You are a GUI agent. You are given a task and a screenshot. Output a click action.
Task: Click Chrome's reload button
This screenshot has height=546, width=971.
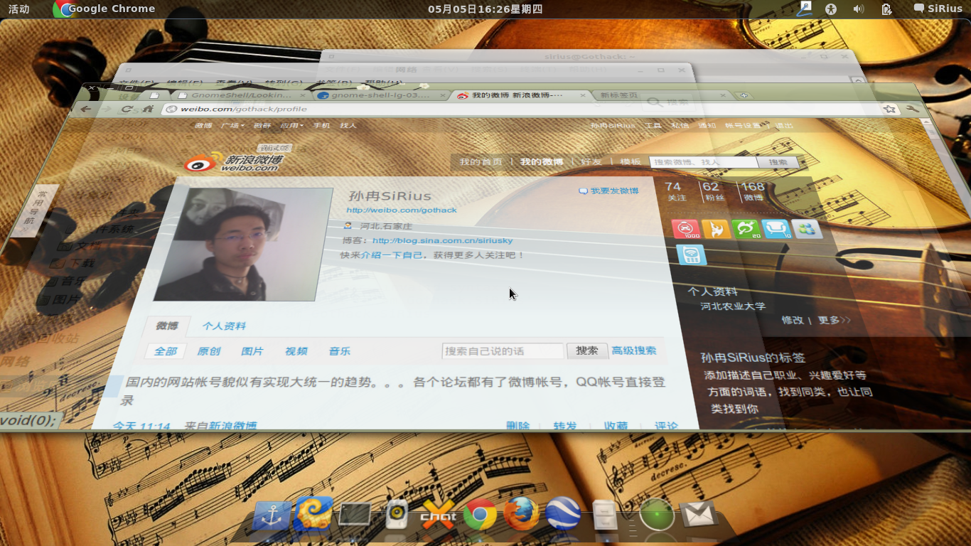[x=127, y=109]
